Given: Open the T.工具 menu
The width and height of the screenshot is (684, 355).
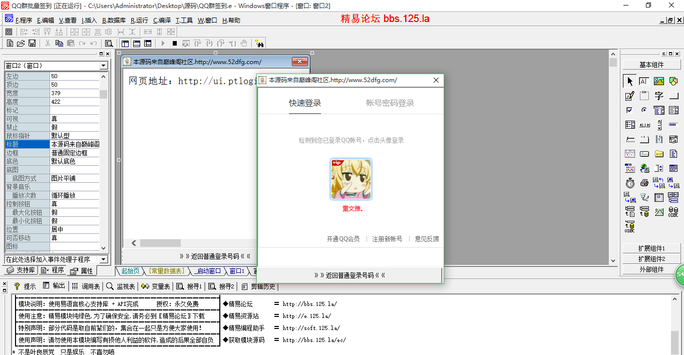Looking at the screenshot, I should [x=184, y=21].
